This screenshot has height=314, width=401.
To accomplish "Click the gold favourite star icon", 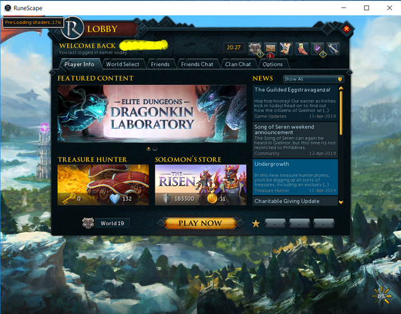I will point(256,224).
